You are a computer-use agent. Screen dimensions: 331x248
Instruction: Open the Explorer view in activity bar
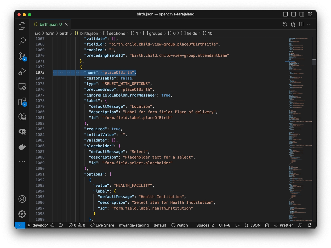point(22,26)
